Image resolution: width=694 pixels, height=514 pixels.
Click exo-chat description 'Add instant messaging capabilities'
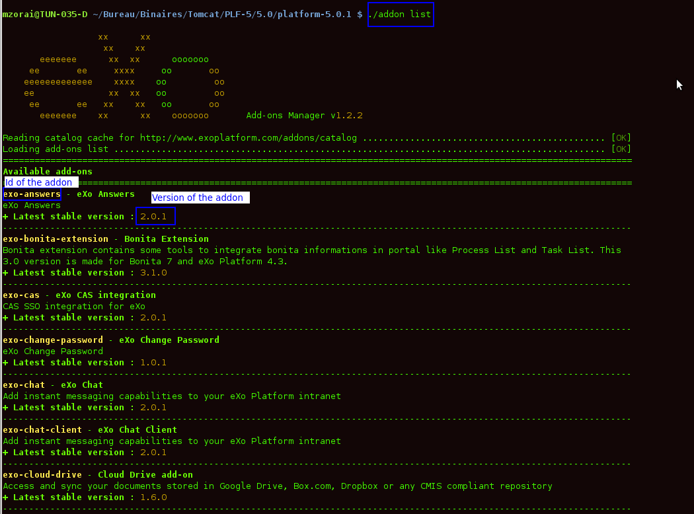(x=172, y=396)
